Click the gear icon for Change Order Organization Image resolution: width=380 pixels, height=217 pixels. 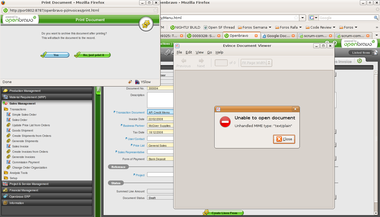pos(8,168)
